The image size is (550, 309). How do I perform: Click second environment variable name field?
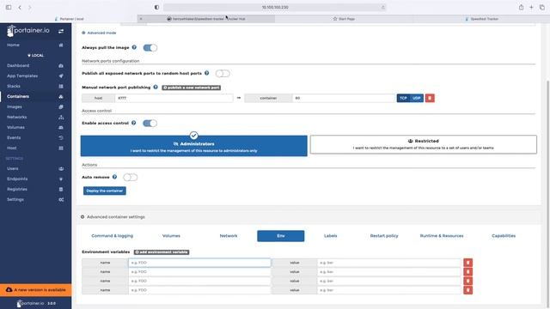[199, 272]
